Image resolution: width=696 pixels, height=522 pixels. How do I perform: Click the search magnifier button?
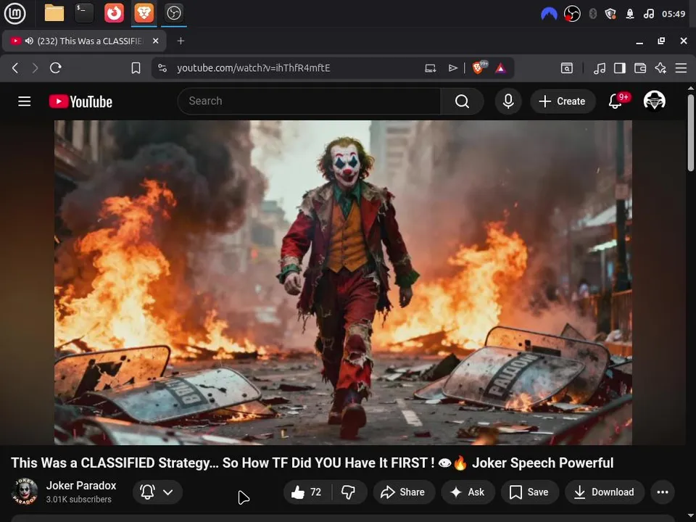click(x=462, y=101)
